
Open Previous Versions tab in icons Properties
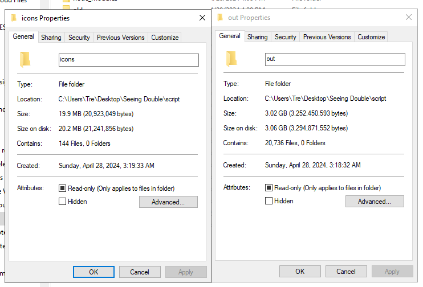pyautogui.click(x=121, y=38)
